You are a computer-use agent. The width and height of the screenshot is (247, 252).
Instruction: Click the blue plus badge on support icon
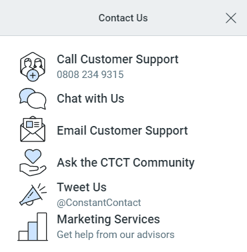click(33, 75)
